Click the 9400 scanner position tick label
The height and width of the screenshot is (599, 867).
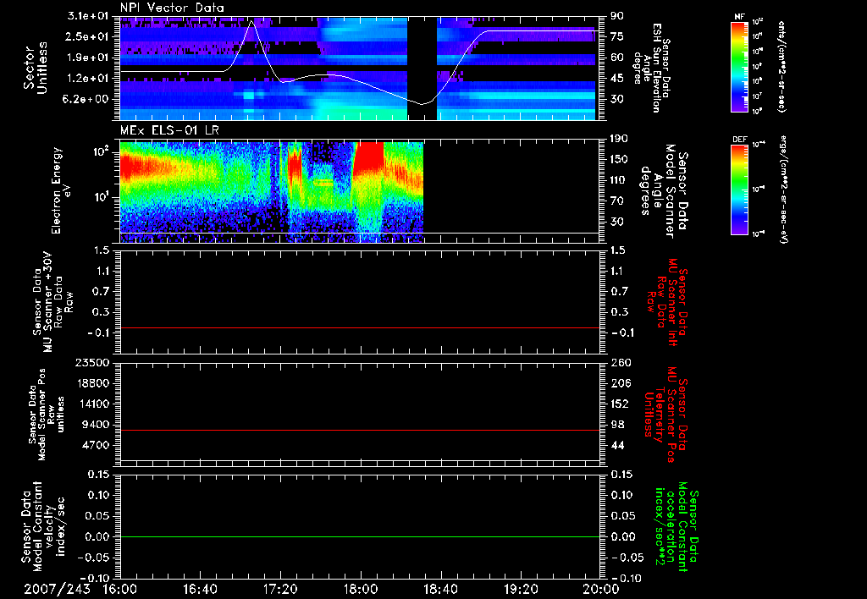(97, 425)
